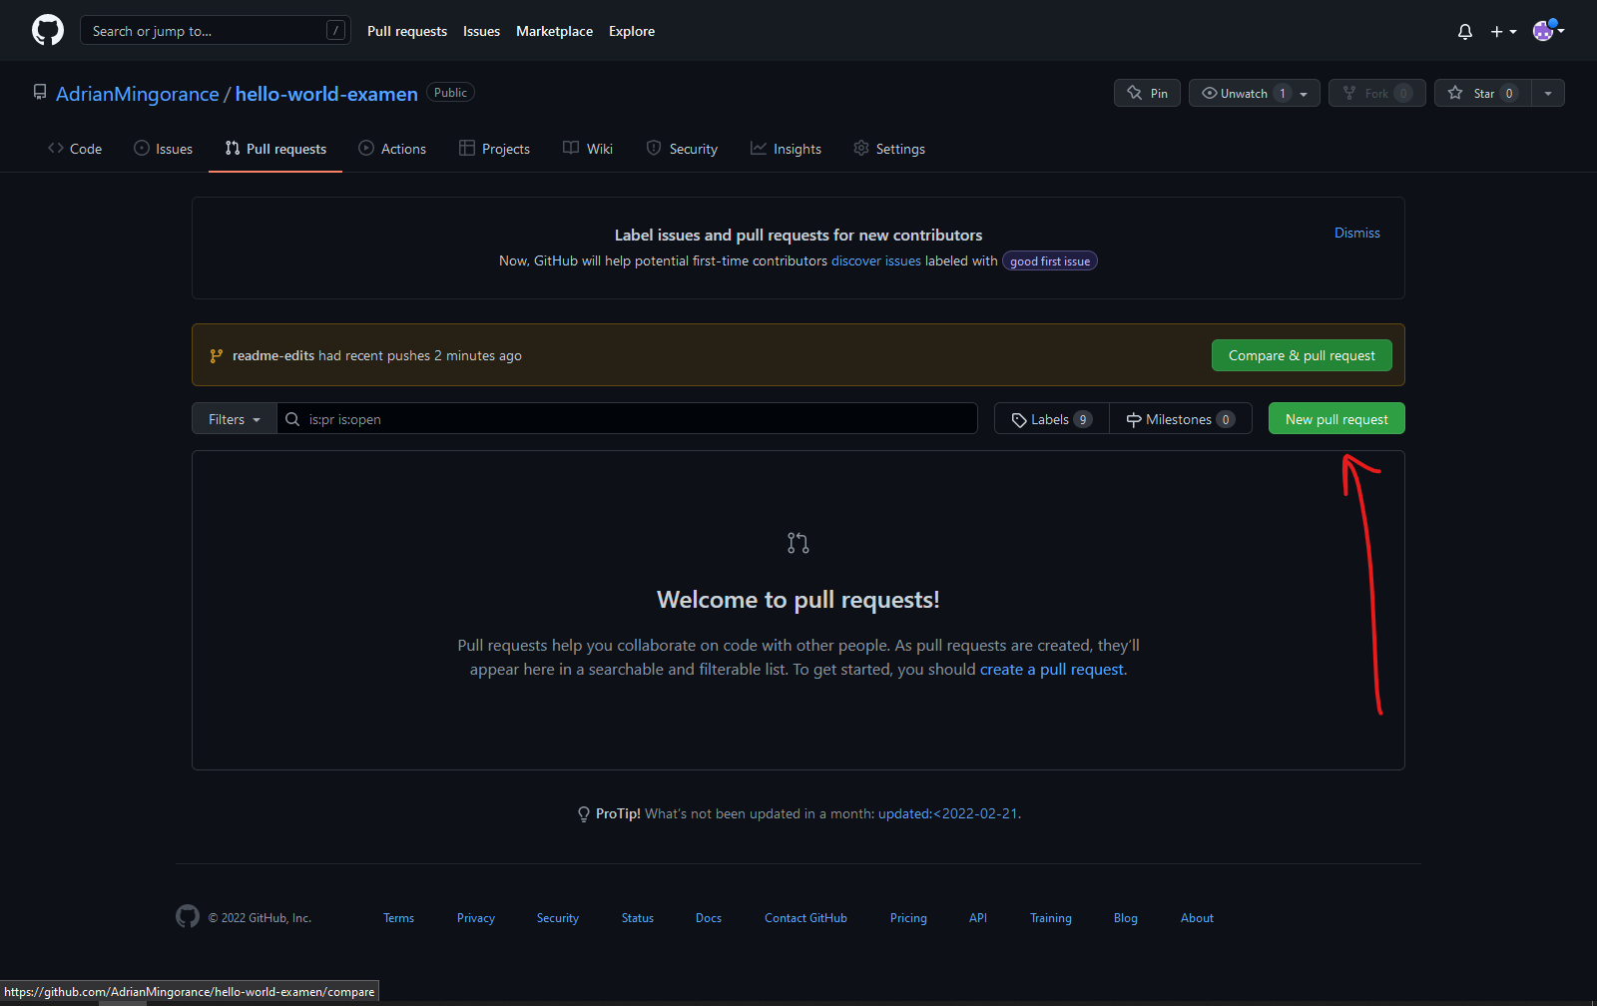Click the branch icon beside readme-edits
Image resolution: width=1597 pixels, height=1006 pixels.
[x=217, y=354]
